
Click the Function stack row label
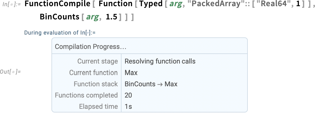[96, 84]
